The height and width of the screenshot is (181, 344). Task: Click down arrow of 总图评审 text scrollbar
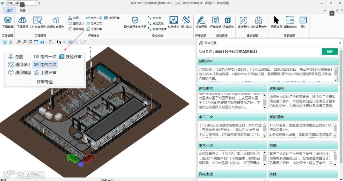(336, 80)
